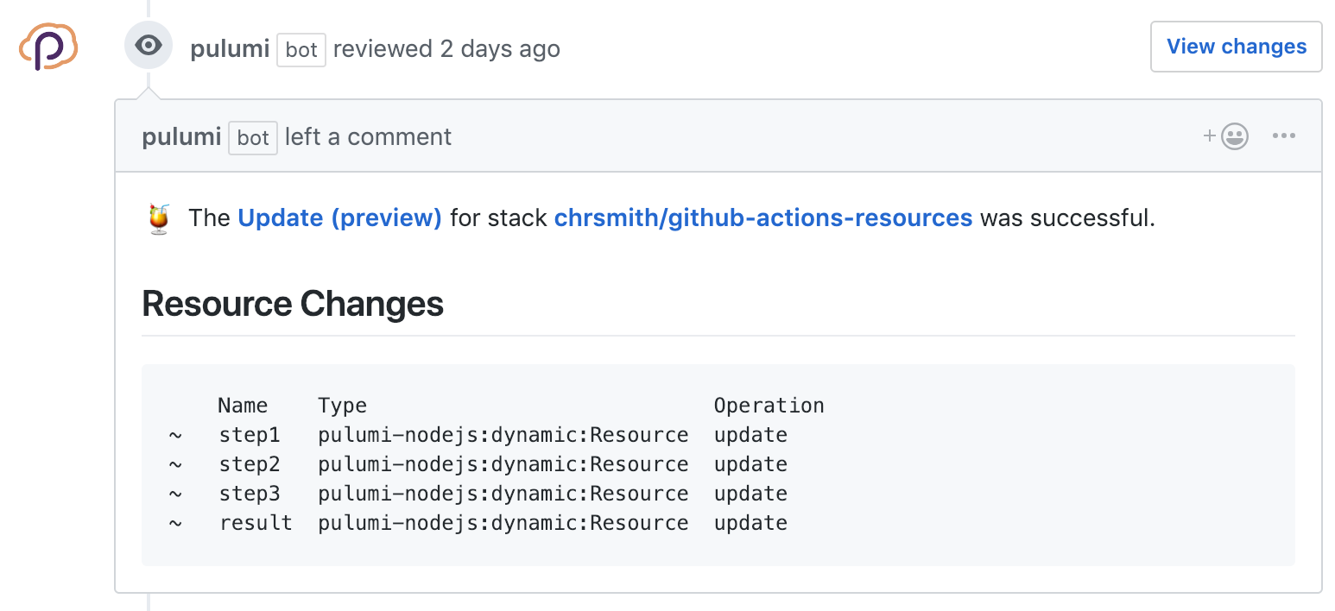Click the bot badge in the comment header
This screenshot has height=611, width=1335.
(252, 137)
